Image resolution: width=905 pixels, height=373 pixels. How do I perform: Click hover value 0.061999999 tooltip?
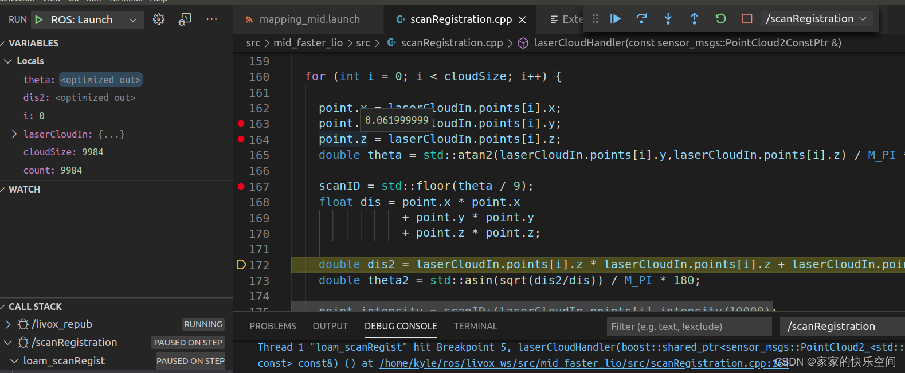point(397,120)
